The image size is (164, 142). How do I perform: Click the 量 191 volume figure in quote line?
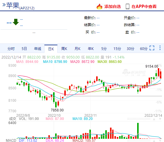click(x=106, y=57)
